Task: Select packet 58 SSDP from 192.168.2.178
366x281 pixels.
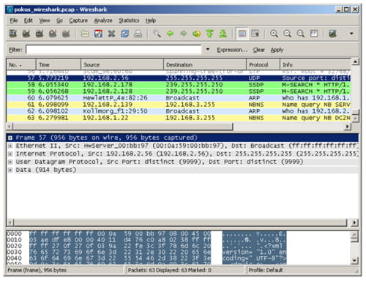Action: tap(179, 85)
